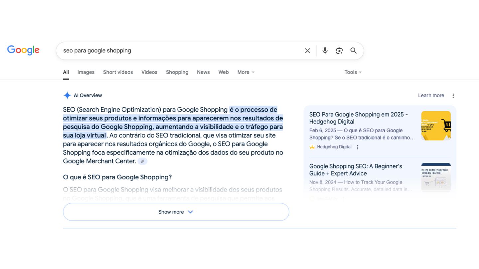Open Google Shopping SEO: A Beginner's Guide link

[356, 170]
